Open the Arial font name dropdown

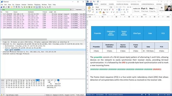(x=109, y=7)
